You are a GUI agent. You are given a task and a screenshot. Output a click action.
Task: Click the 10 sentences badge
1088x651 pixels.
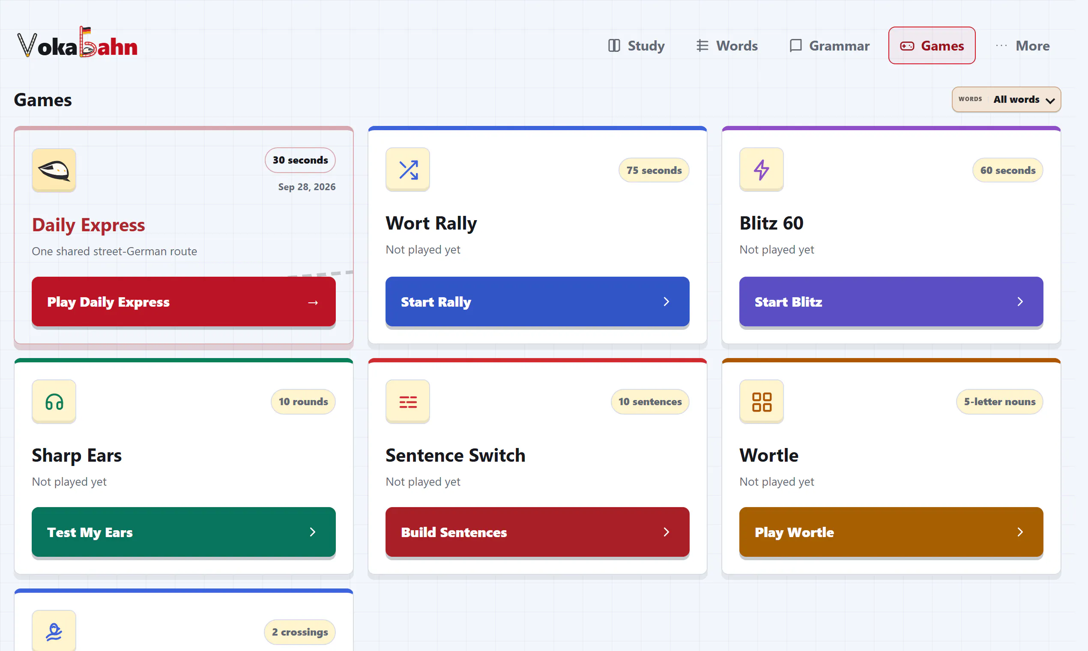coord(650,402)
